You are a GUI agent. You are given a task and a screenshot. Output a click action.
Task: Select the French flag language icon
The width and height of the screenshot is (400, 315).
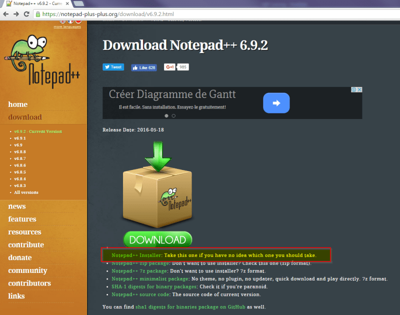pyautogui.click(x=70, y=21)
